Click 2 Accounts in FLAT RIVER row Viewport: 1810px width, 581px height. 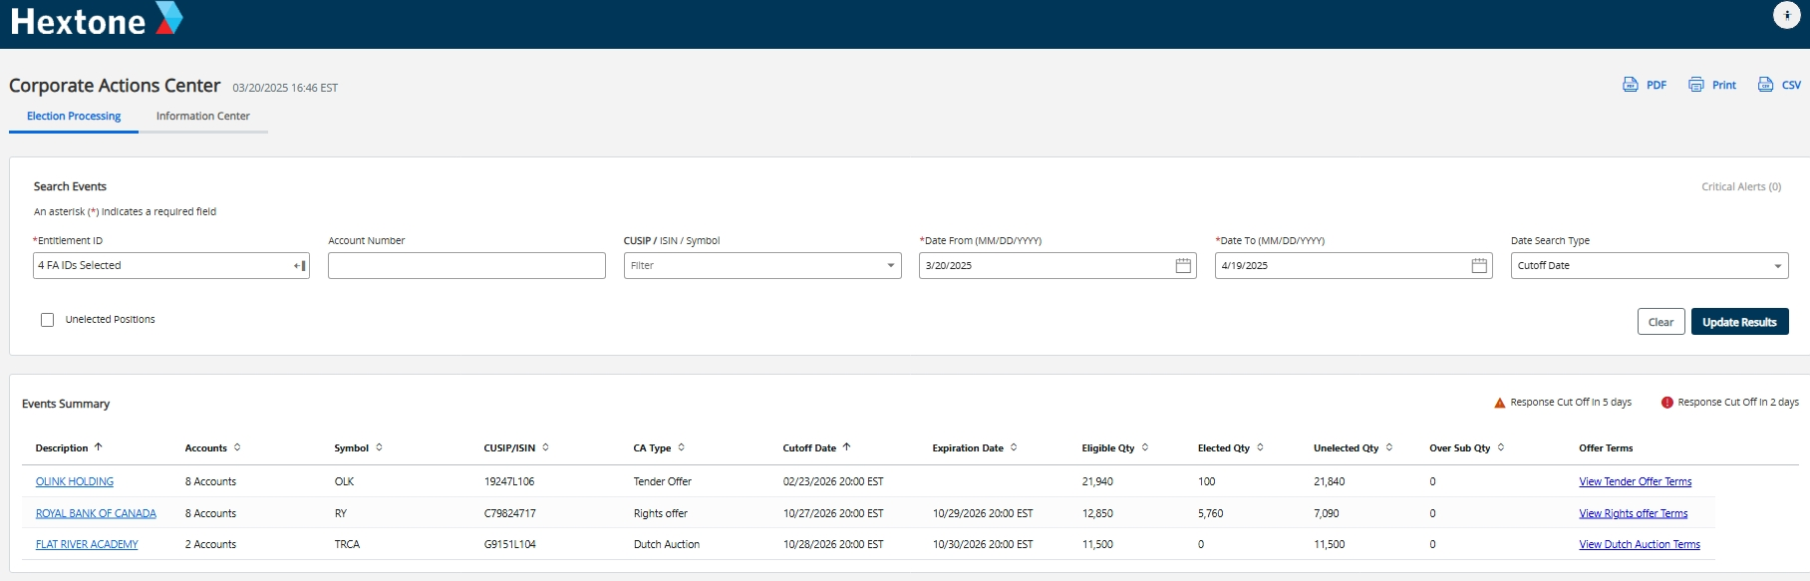tap(210, 544)
